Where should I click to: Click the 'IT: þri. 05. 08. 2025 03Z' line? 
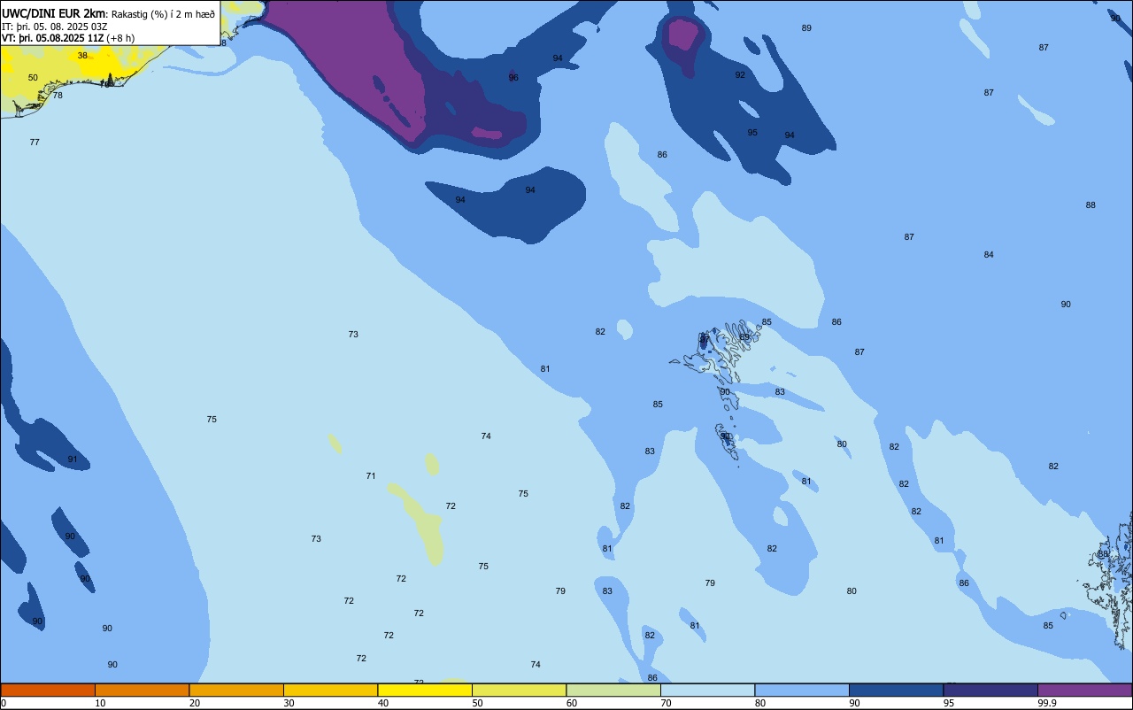[55, 27]
